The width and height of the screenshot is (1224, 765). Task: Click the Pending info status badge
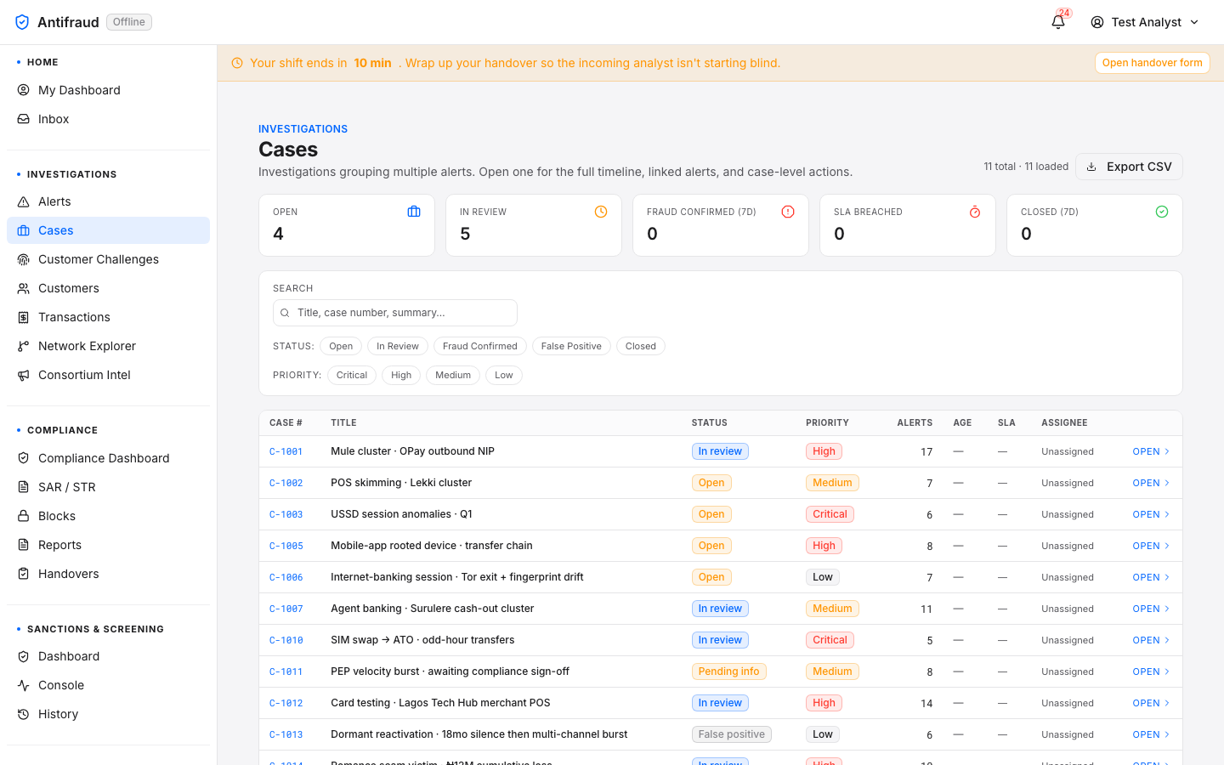729,671
